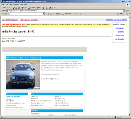
Task: Click the address bar Go button
Action: click(128, 11)
